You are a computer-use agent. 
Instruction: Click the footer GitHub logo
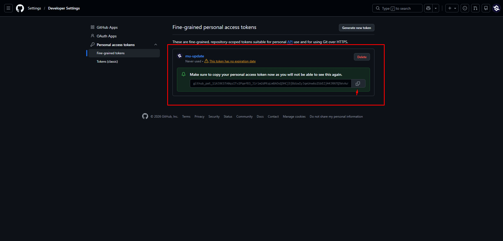[145, 116]
